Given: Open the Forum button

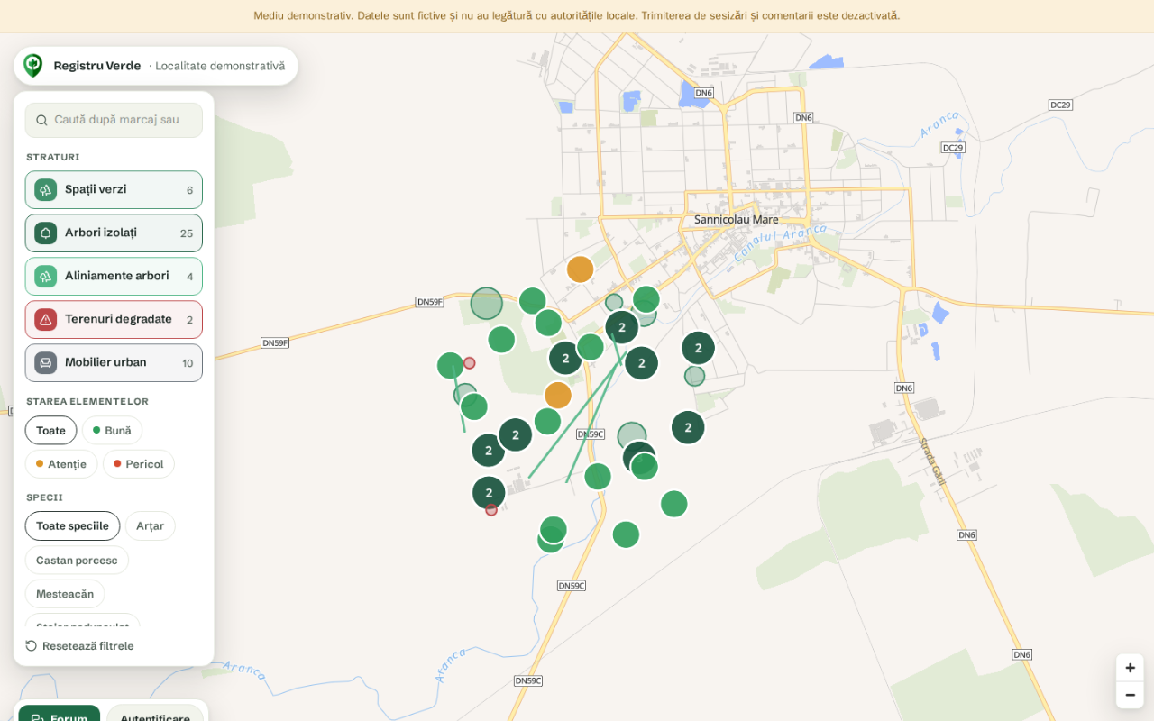Looking at the screenshot, I should pos(60,713).
